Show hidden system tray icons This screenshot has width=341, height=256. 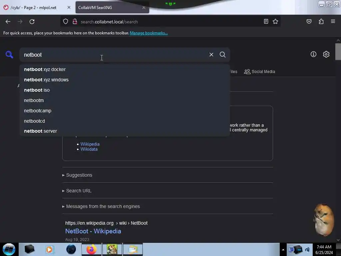[x=283, y=250]
